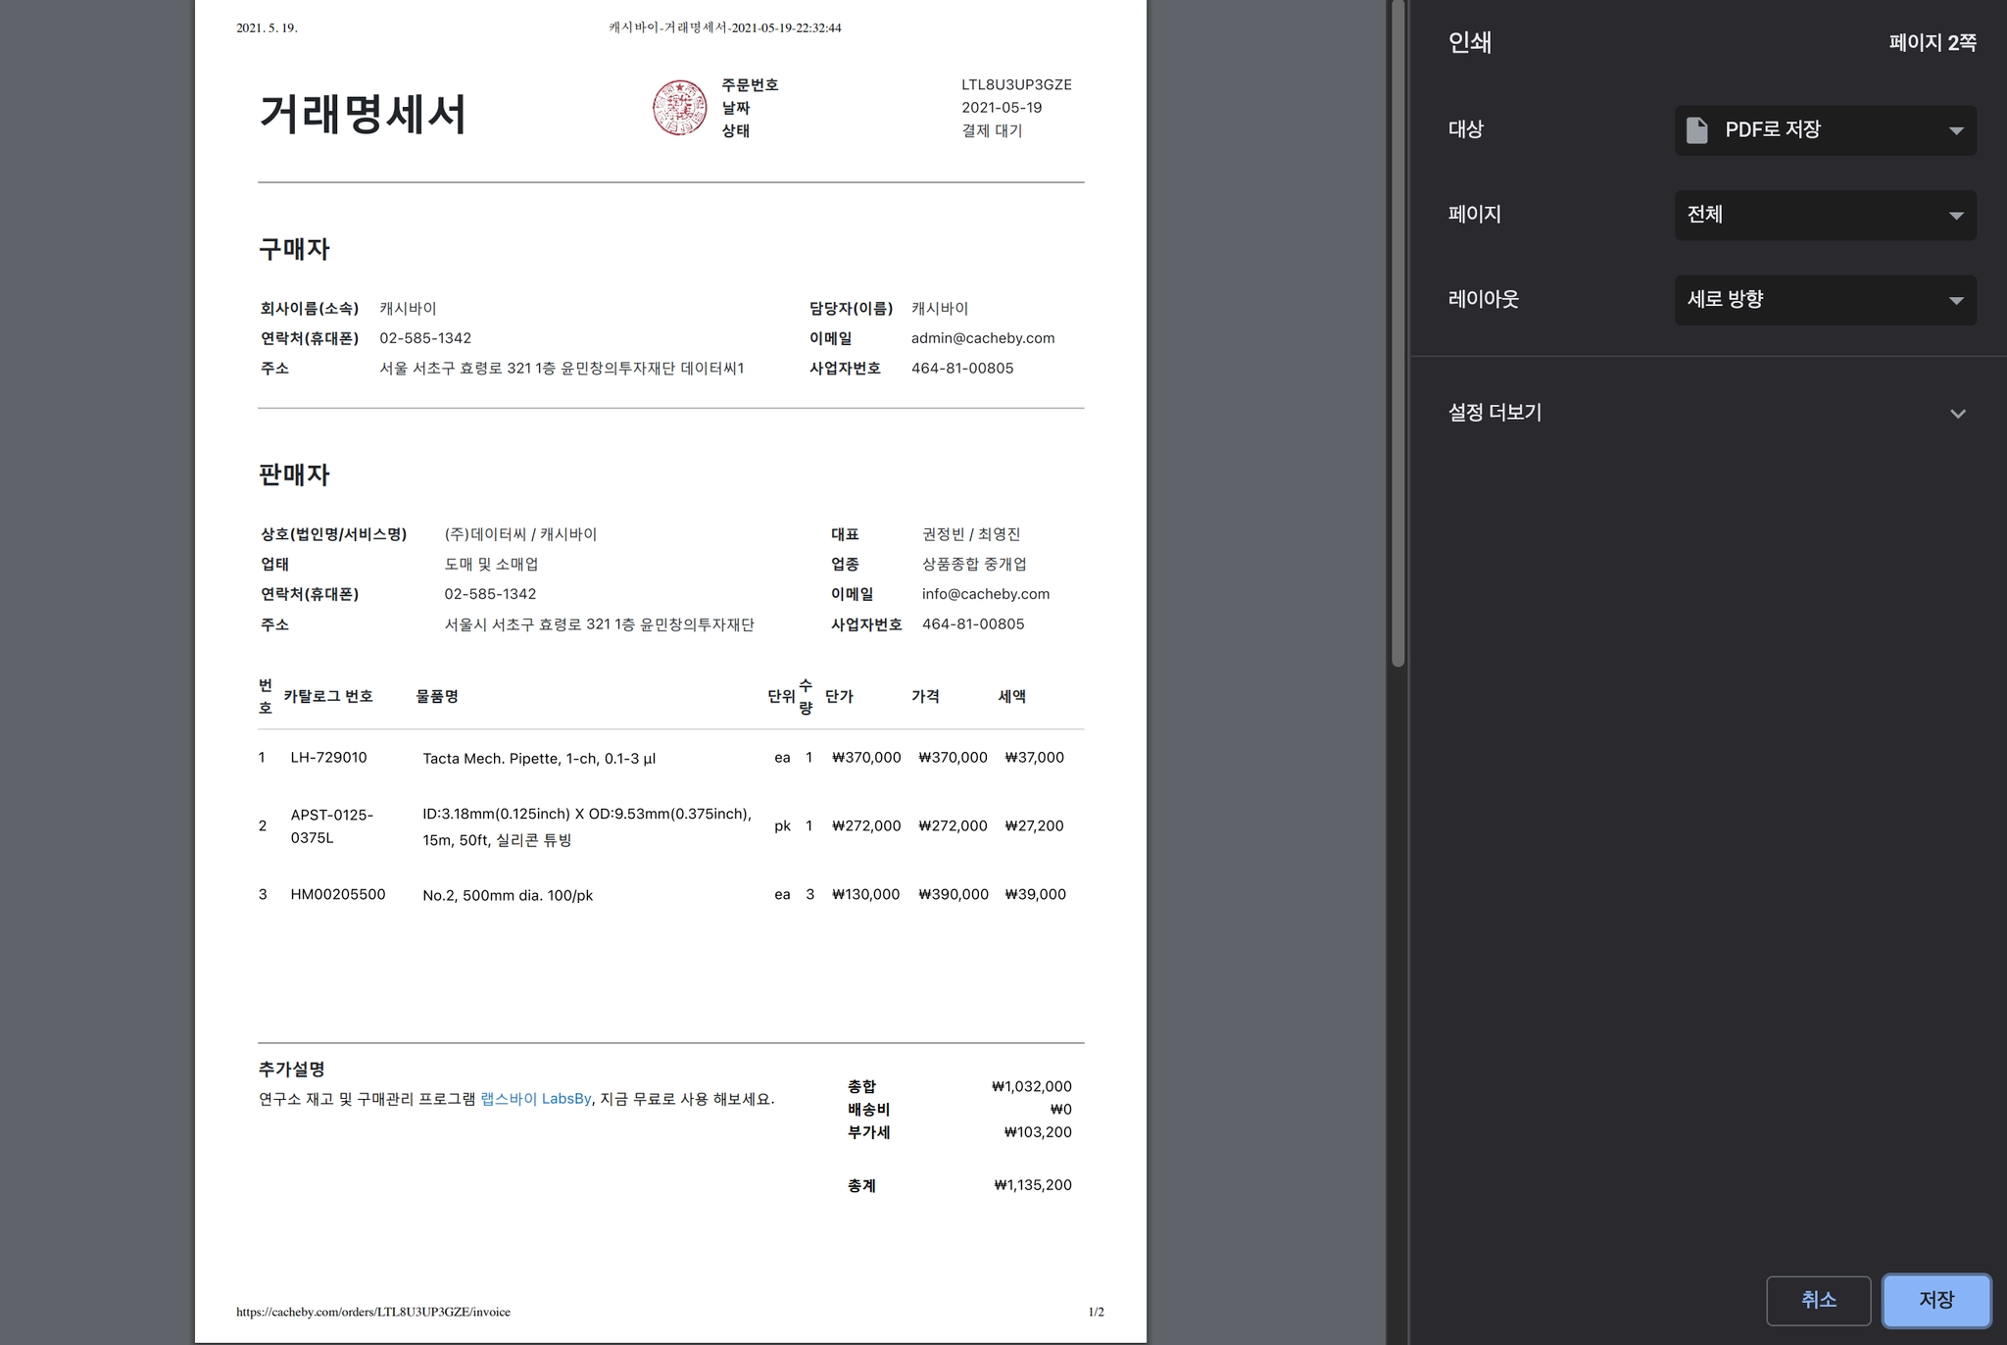
Task: Click the date 2021-05-19 in the header
Action: (x=1002, y=108)
